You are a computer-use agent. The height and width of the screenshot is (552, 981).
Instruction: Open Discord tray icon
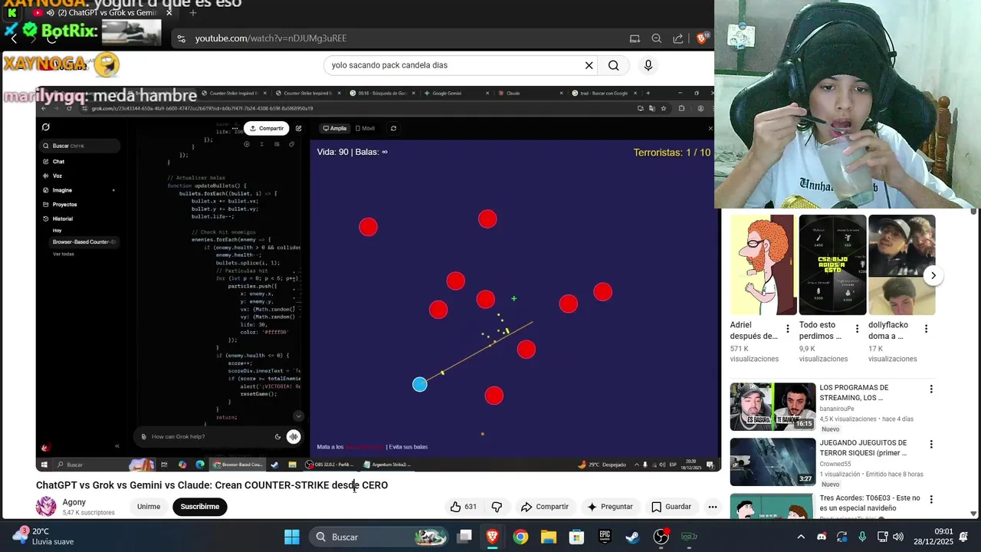pyautogui.click(x=822, y=537)
